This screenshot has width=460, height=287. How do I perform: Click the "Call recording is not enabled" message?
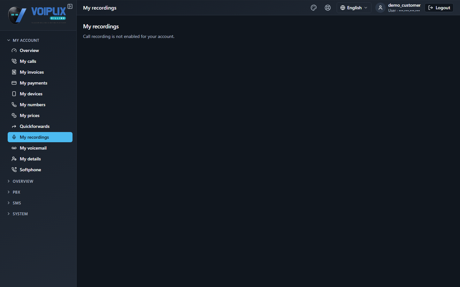(x=129, y=36)
